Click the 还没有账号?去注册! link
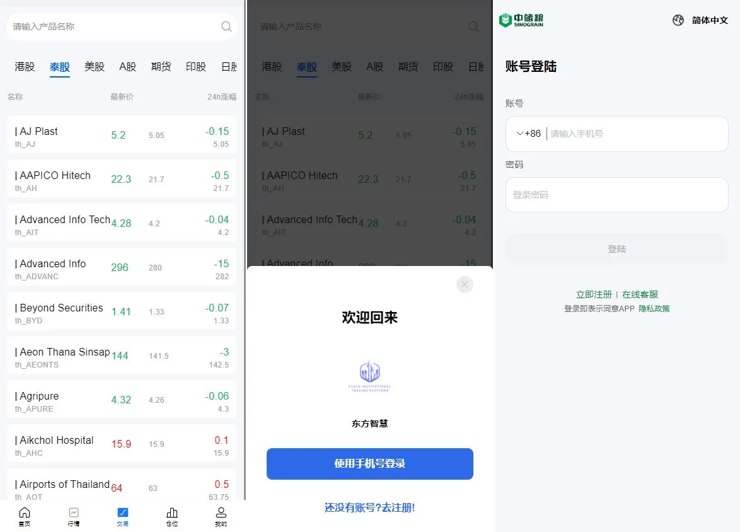This screenshot has width=740, height=532. pos(369,507)
